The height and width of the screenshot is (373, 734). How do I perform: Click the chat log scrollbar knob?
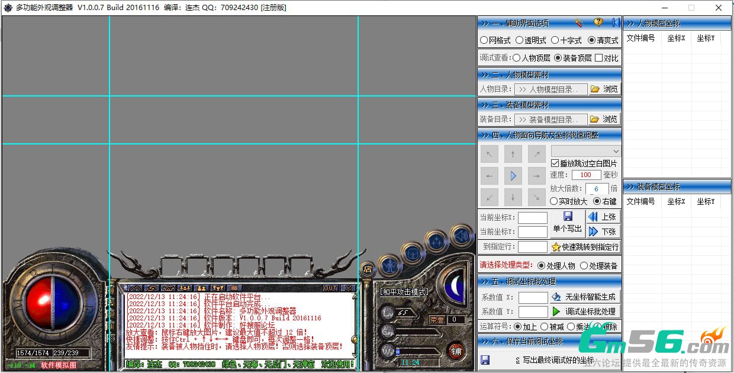coord(355,339)
